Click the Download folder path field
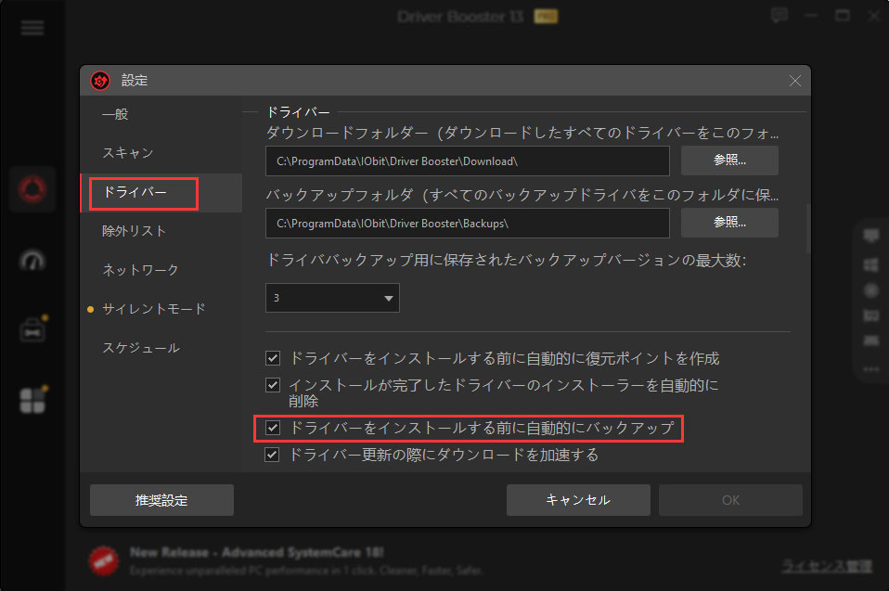Screen dimensions: 889x591 (x=467, y=161)
